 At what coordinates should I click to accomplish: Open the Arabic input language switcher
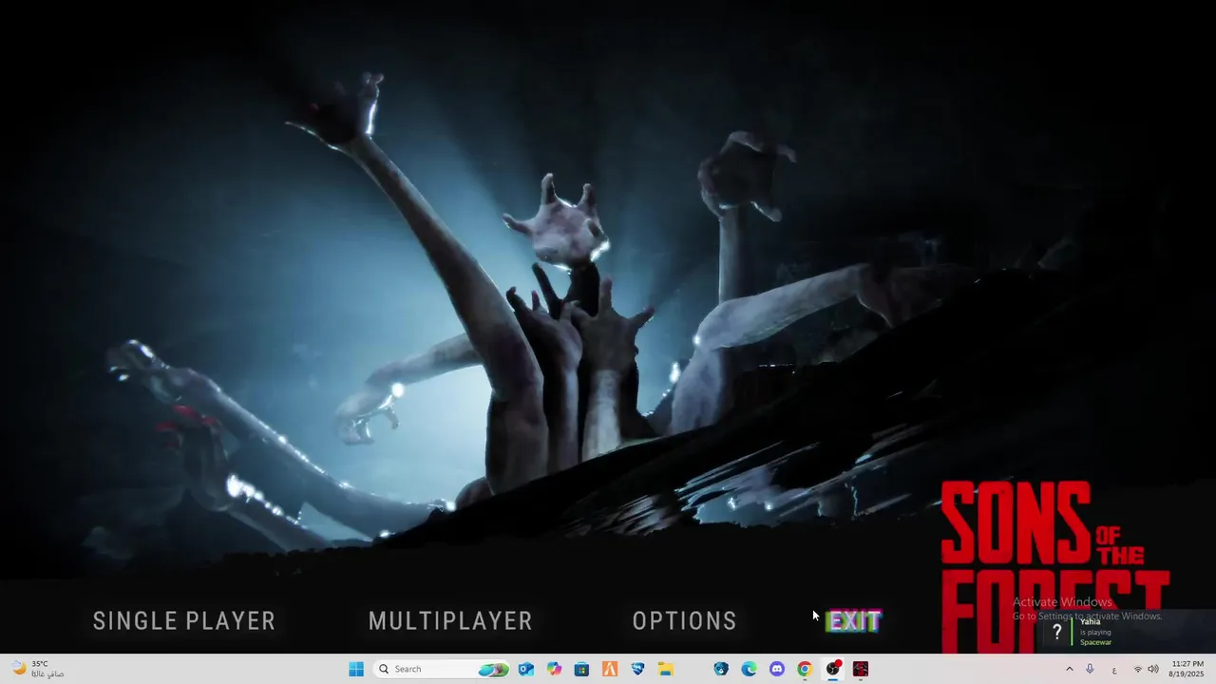click(1114, 669)
